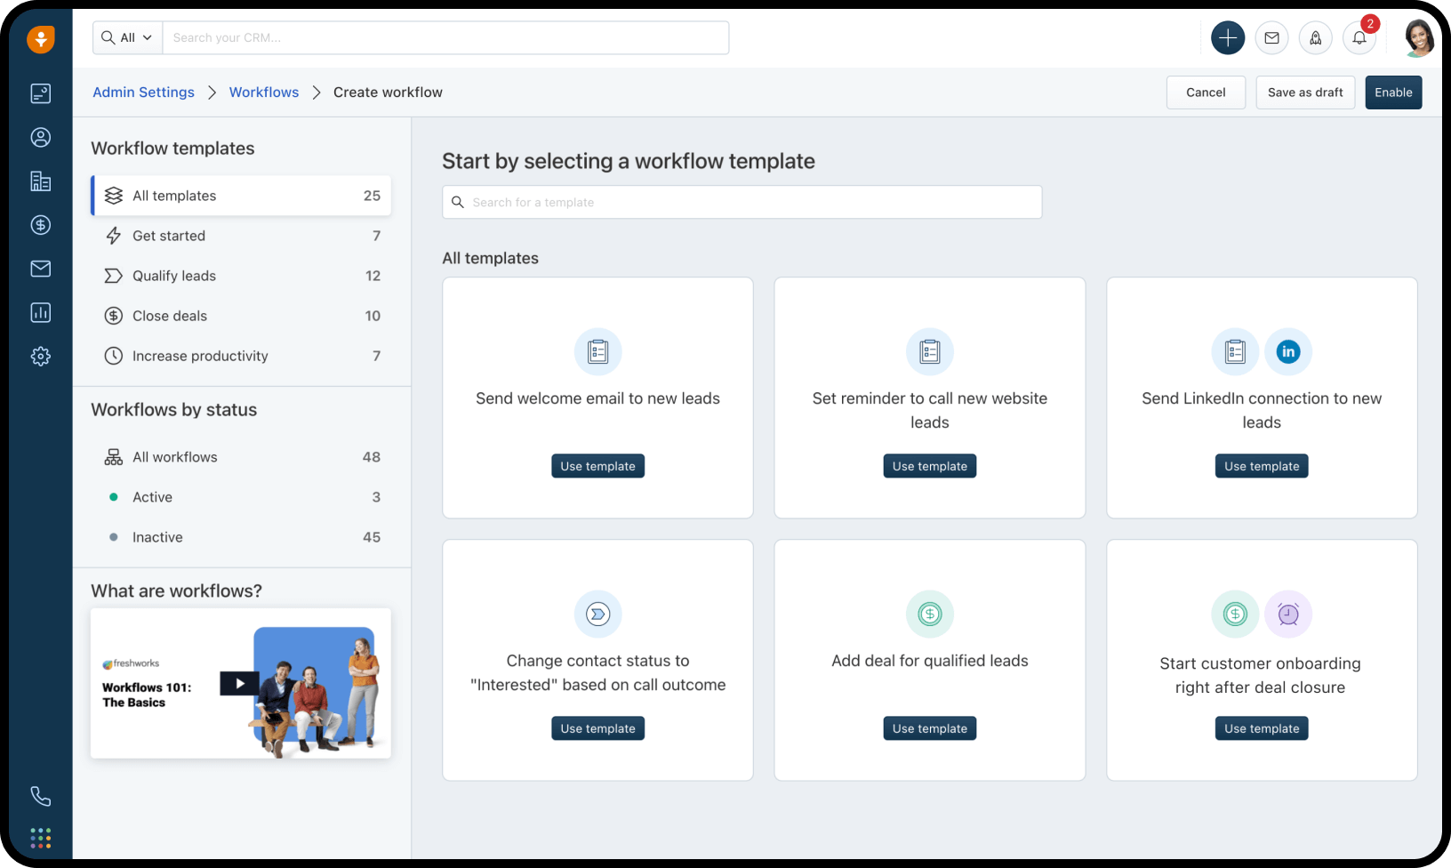This screenshot has height=868, width=1451.
Task: Click the plus quick-add button
Action: (x=1227, y=38)
